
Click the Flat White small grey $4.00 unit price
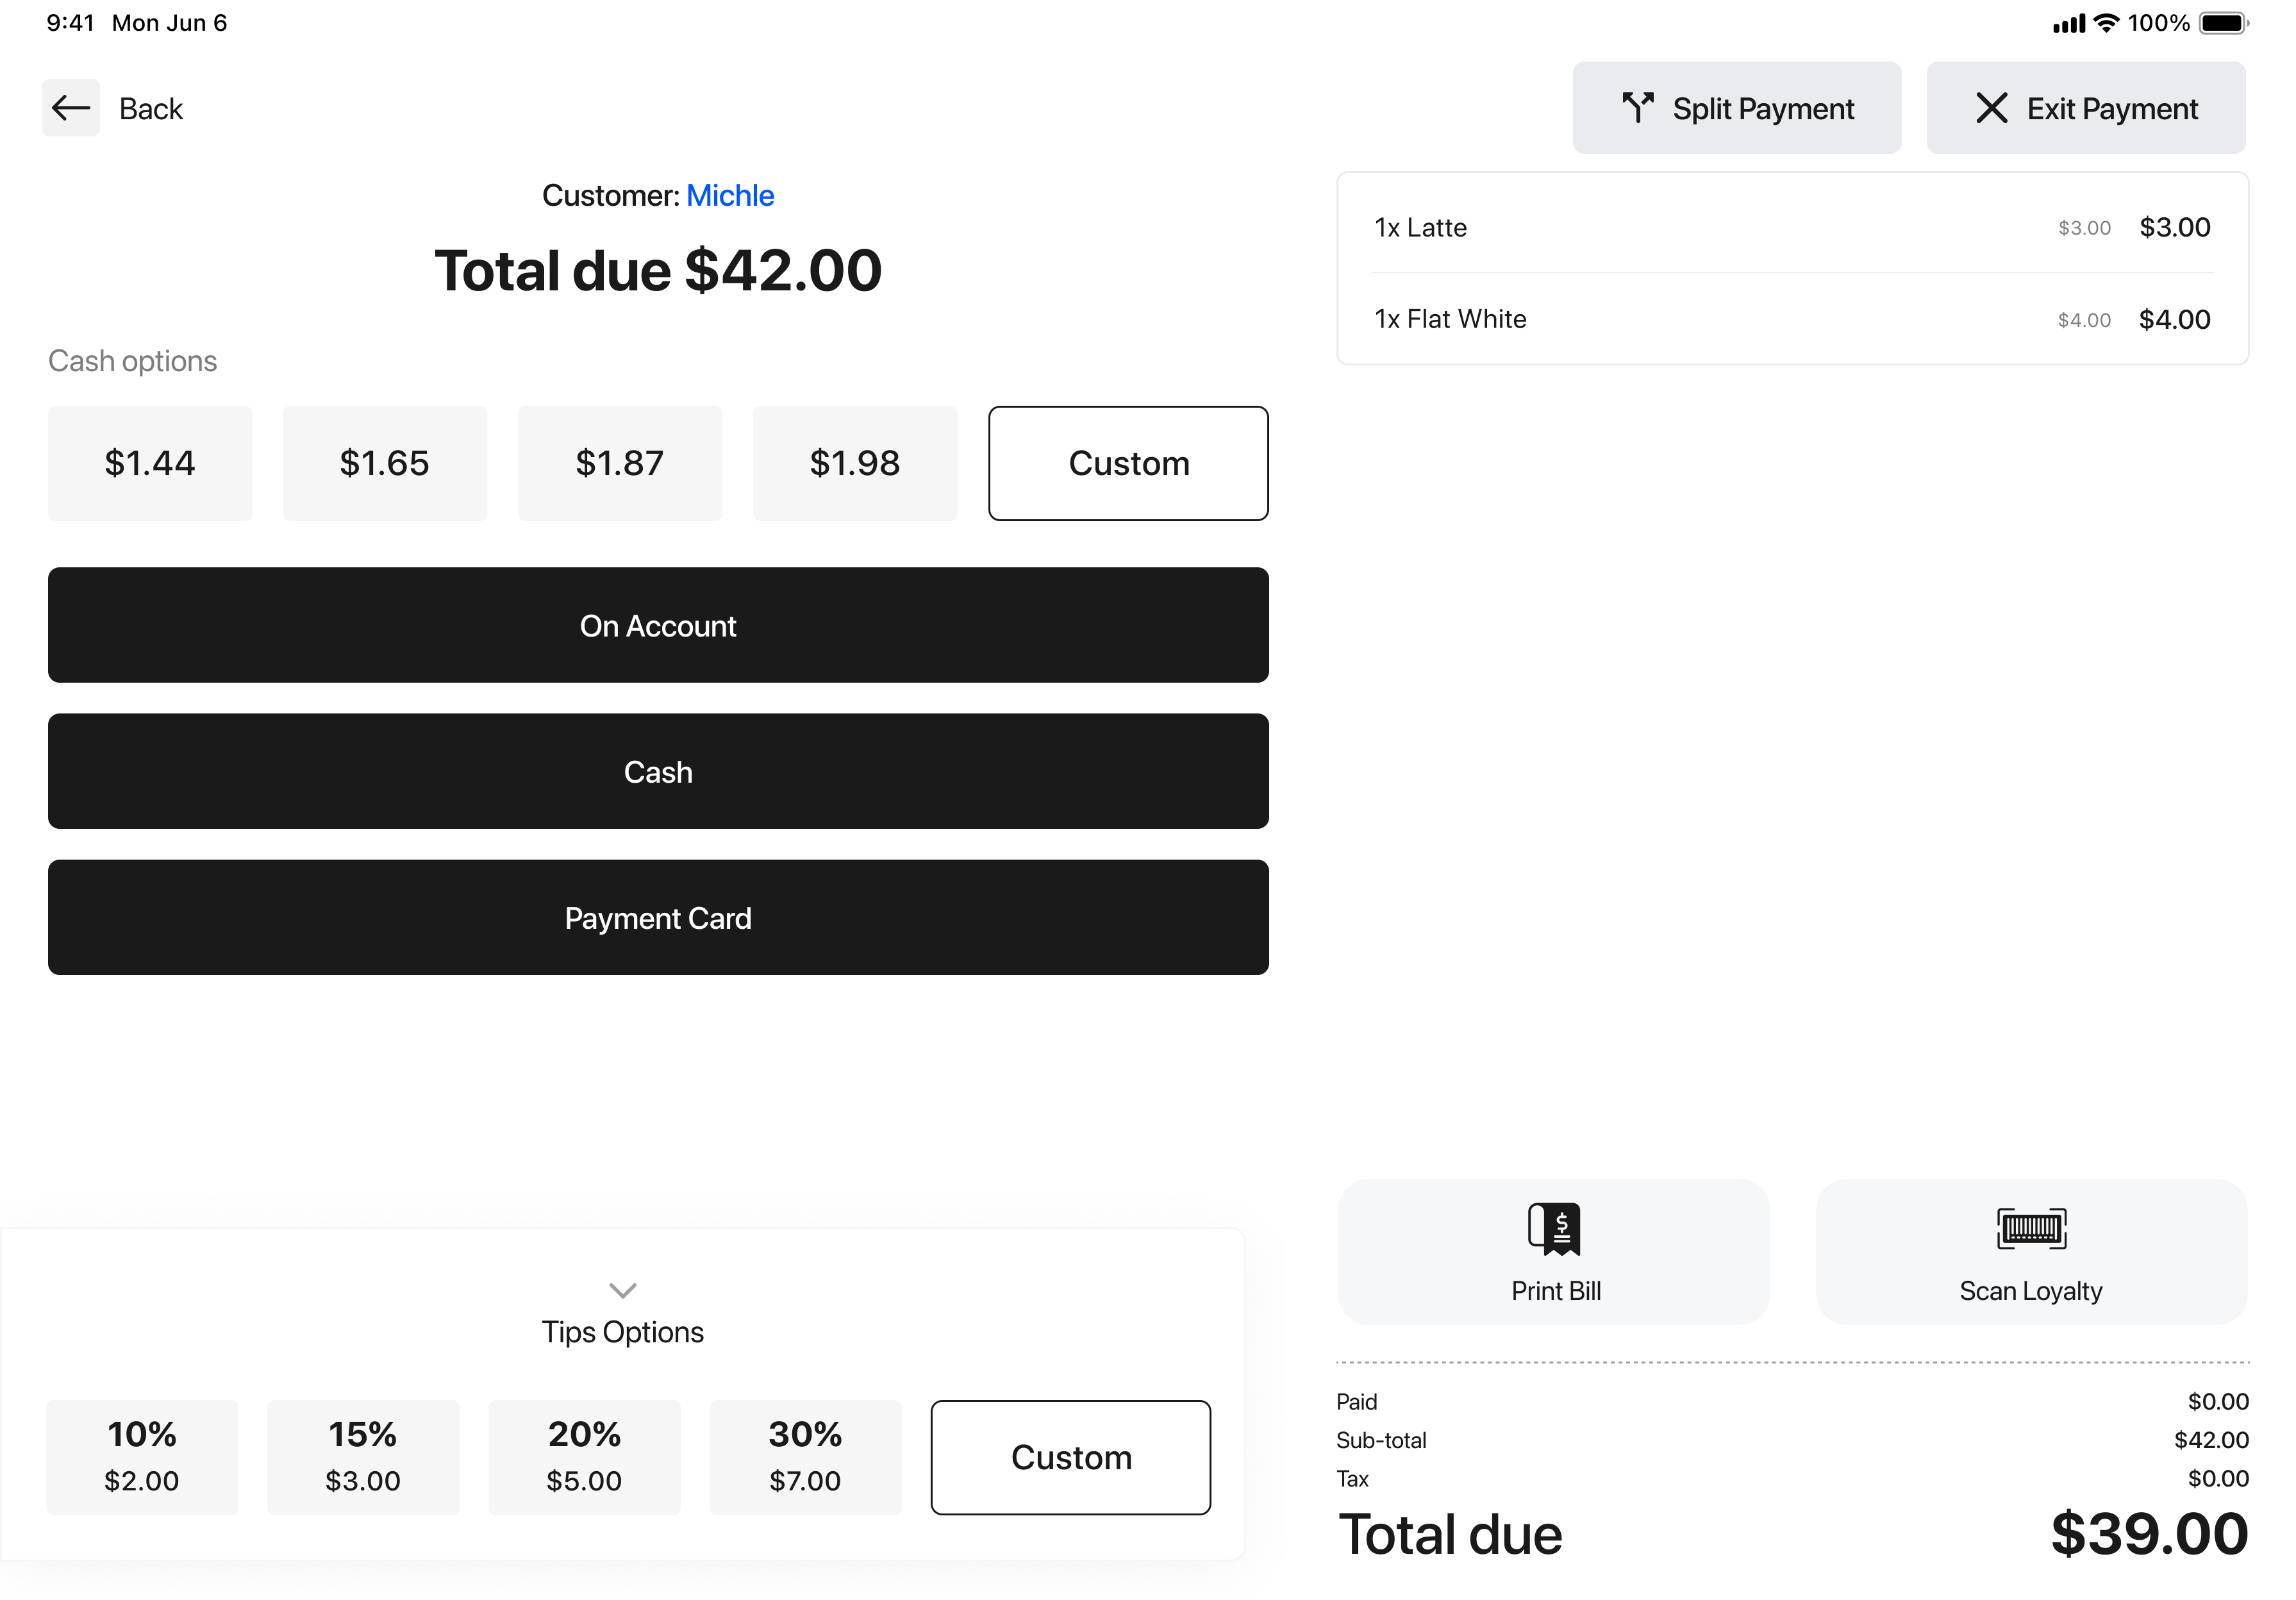tap(2084, 320)
